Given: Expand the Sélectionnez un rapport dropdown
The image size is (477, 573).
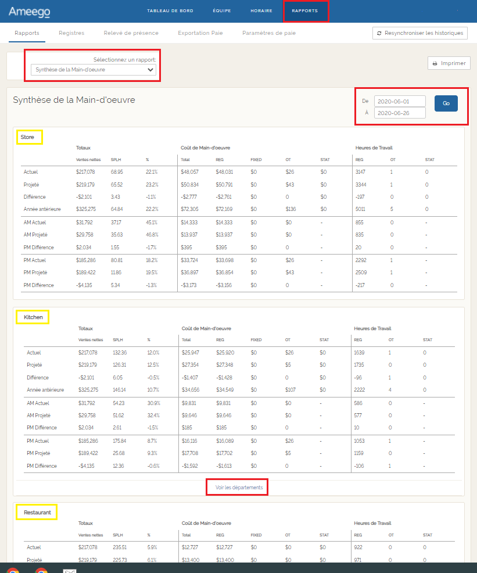Looking at the screenshot, I should [95, 70].
